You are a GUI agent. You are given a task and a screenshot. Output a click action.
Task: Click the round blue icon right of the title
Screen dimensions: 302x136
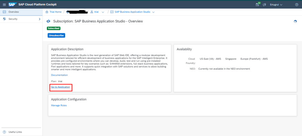pyautogui.click(x=295, y=21)
